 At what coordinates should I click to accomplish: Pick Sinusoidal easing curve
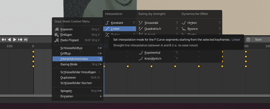pyautogui.click(x=151, y=23)
